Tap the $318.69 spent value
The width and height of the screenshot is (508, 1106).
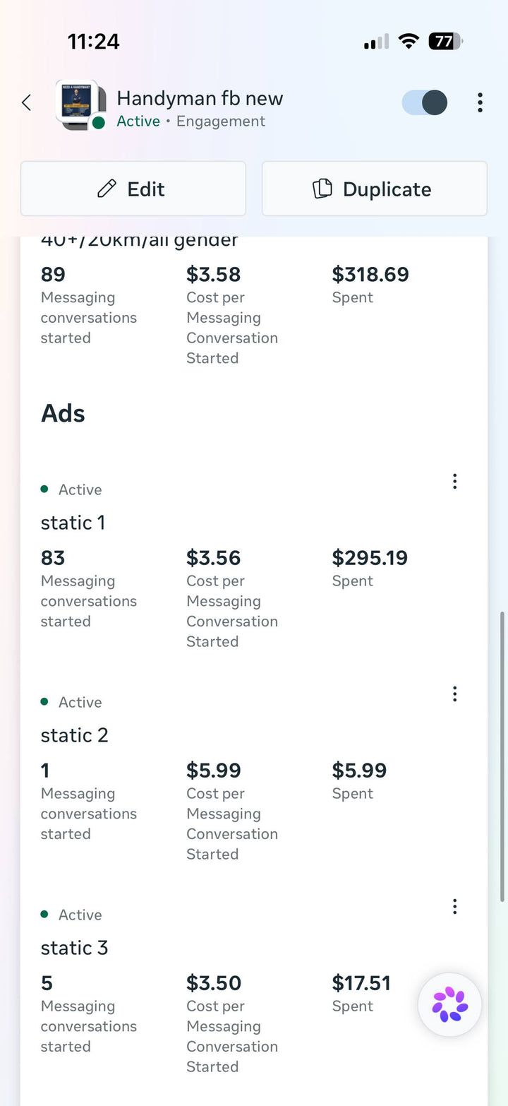click(370, 274)
